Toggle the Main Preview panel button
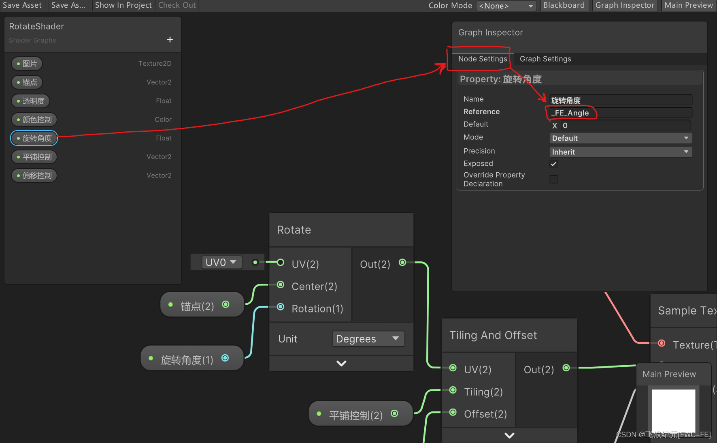Screen dimensions: 717x443 688,5
